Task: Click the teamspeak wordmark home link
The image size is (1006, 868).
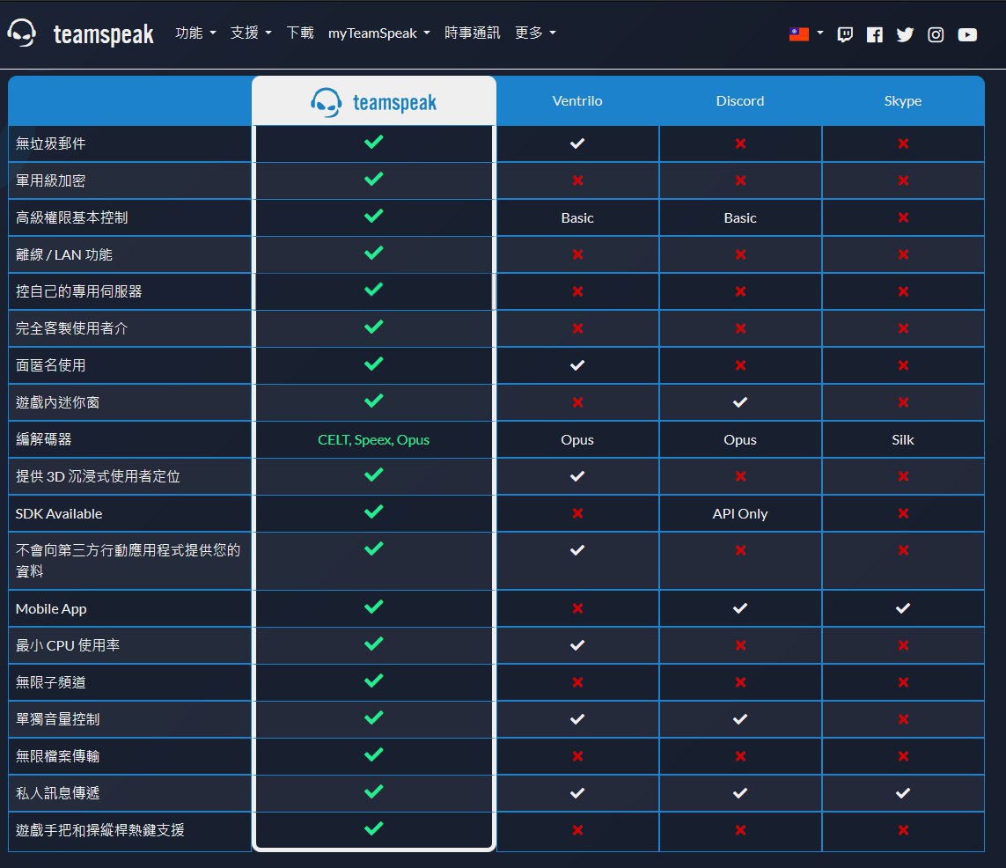Action: click(x=103, y=34)
